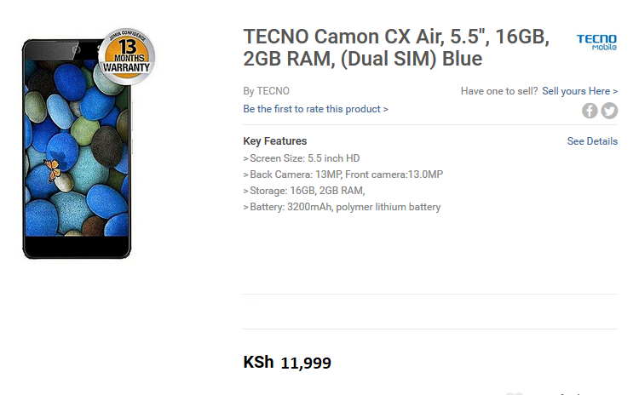Click the TECNO Mobile brand logo
639x395 pixels.
tap(596, 42)
